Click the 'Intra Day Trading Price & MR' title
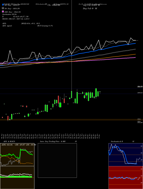 53,141
